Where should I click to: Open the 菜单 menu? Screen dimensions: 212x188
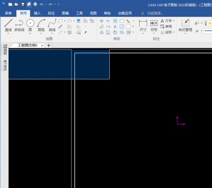coord(8,13)
